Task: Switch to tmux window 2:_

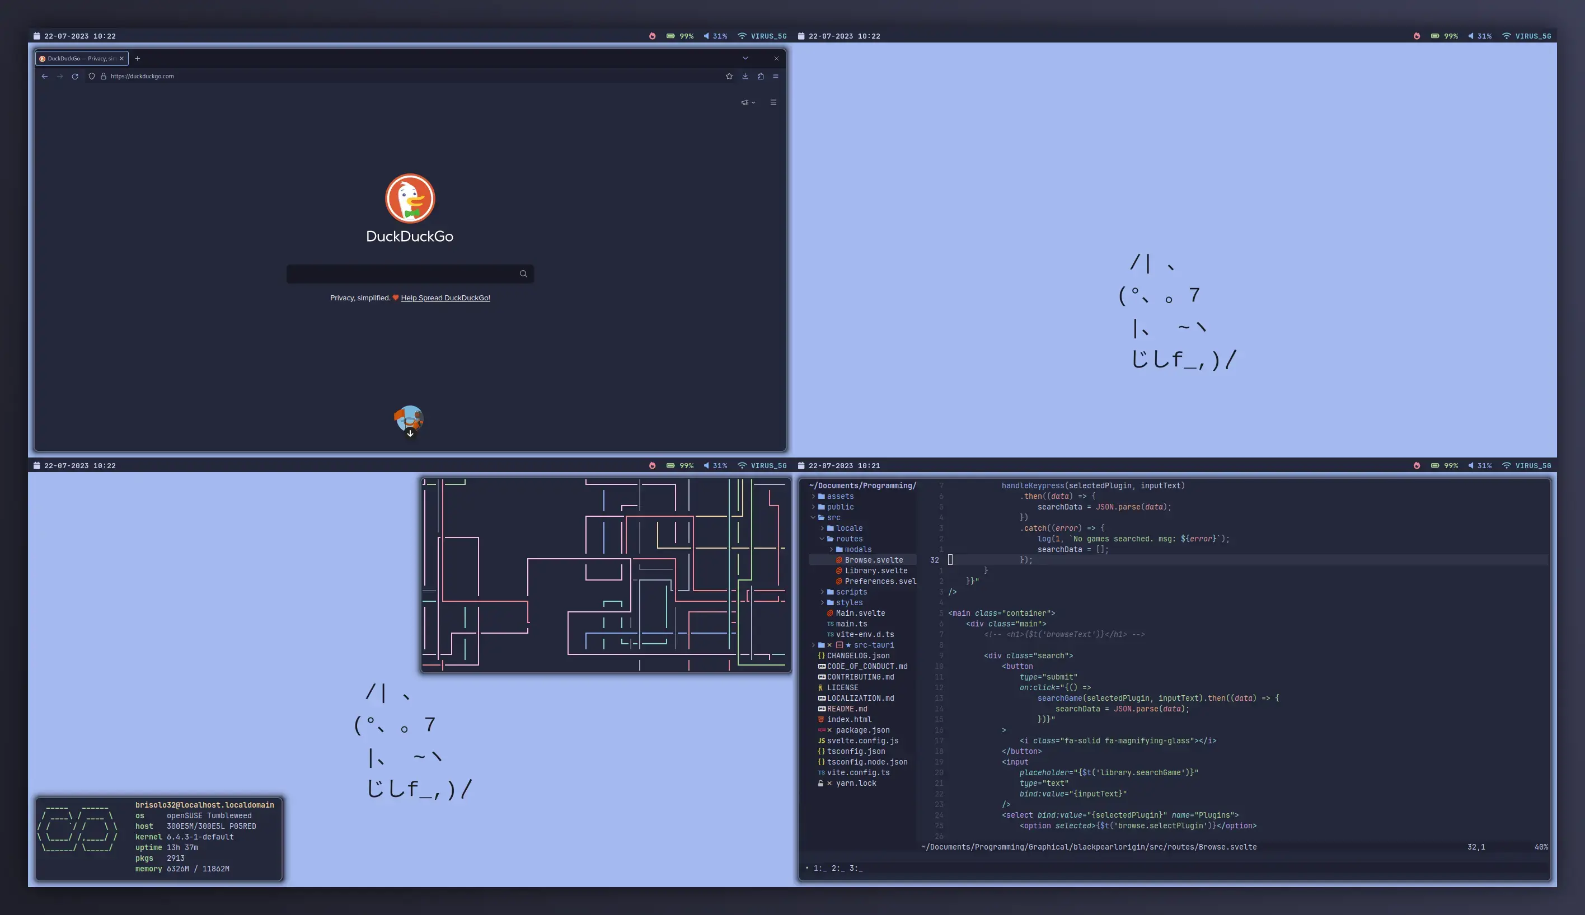Action: (x=838, y=869)
